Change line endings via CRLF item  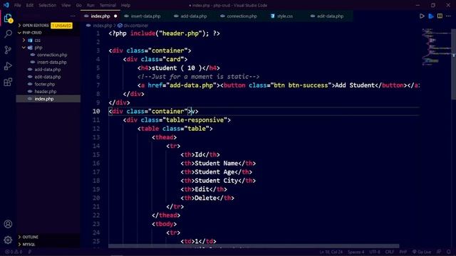click(x=390, y=252)
